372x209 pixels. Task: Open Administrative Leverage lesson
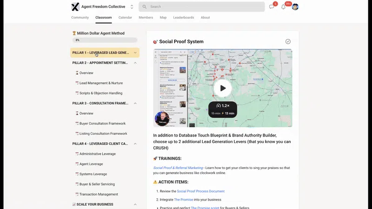pyautogui.click(x=98, y=154)
